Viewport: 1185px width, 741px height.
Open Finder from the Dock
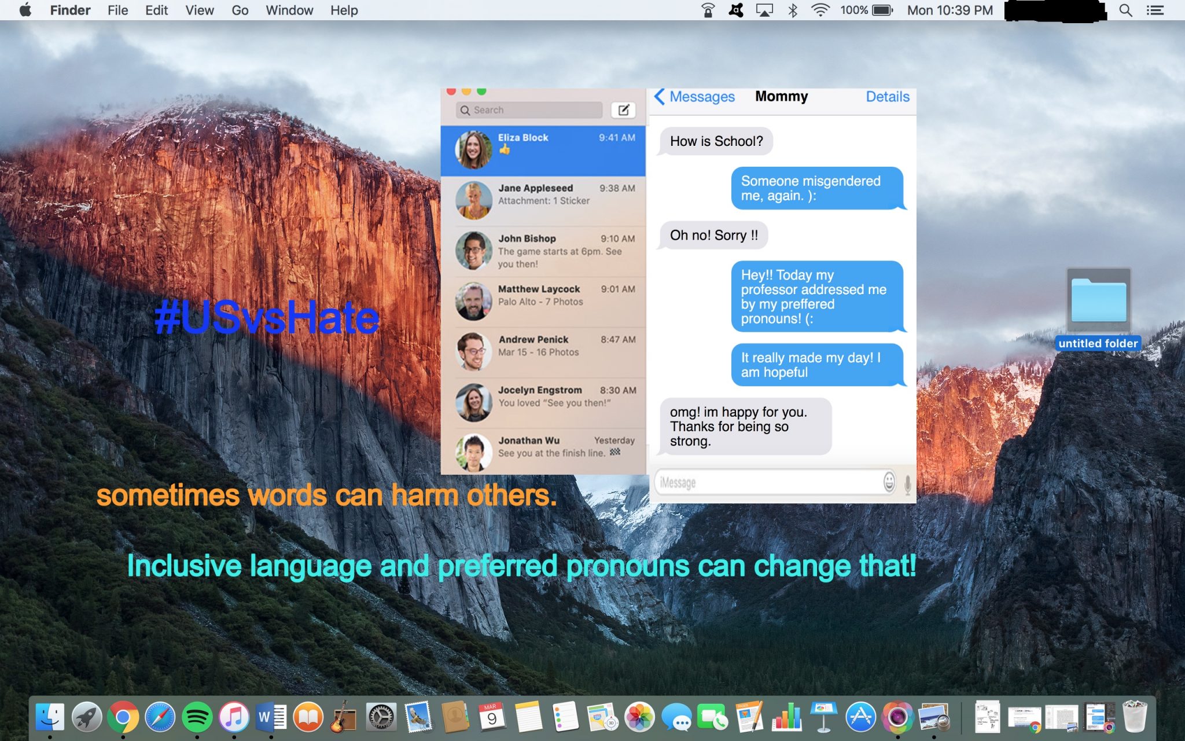pyautogui.click(x=50, y=717)
